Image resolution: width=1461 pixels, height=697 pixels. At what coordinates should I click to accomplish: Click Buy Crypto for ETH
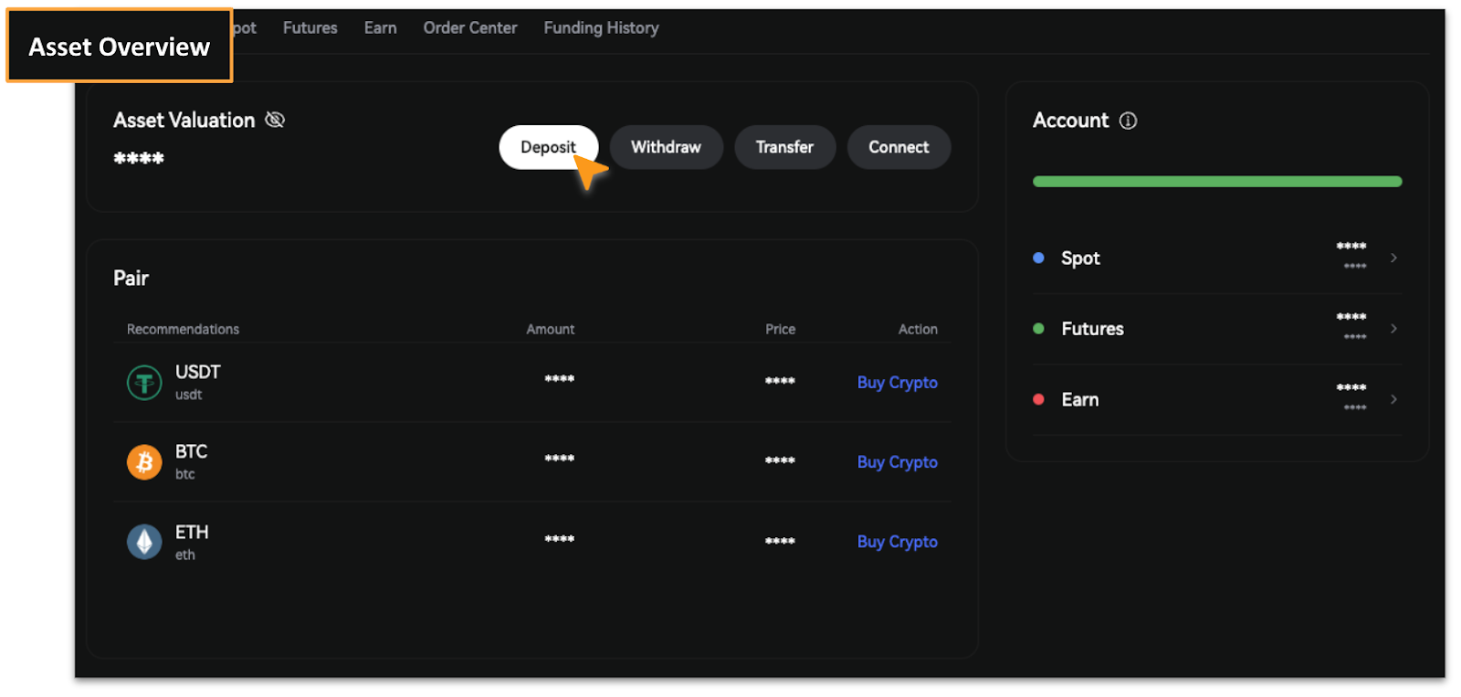click(x=897, y=542)
